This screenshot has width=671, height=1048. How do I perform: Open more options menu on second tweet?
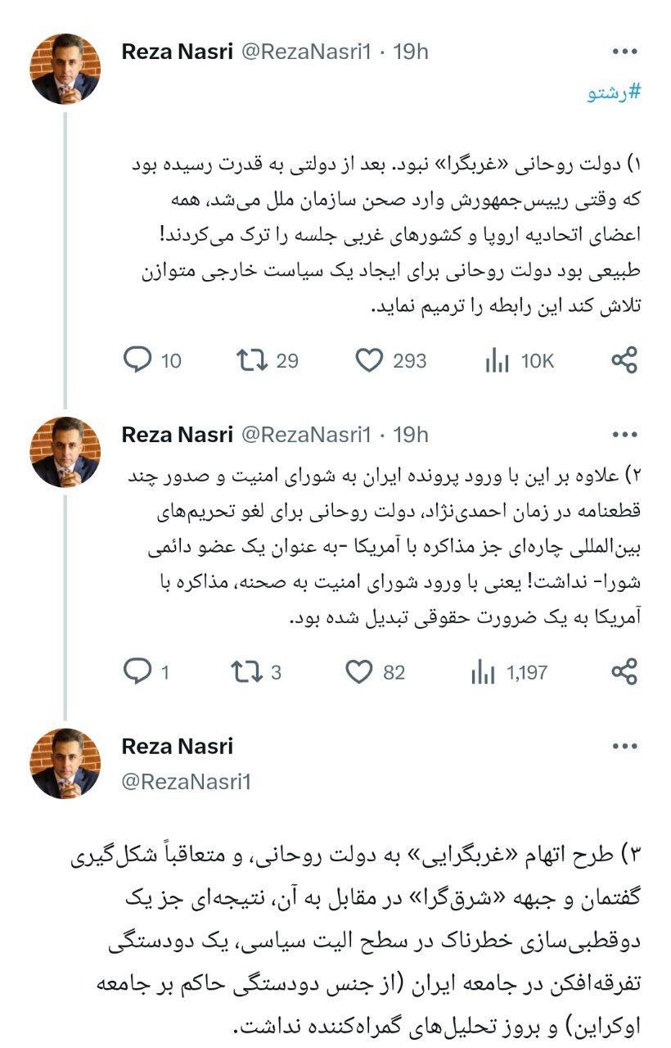[x=624, y=435]
